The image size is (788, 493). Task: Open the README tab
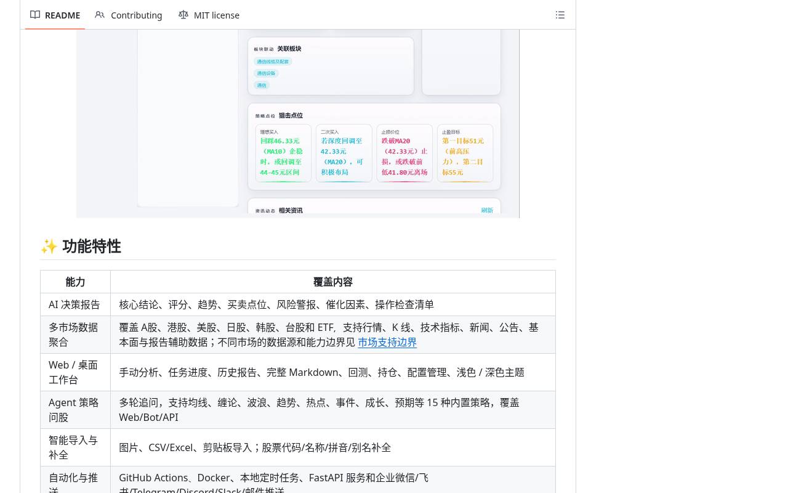click(55, 15)
